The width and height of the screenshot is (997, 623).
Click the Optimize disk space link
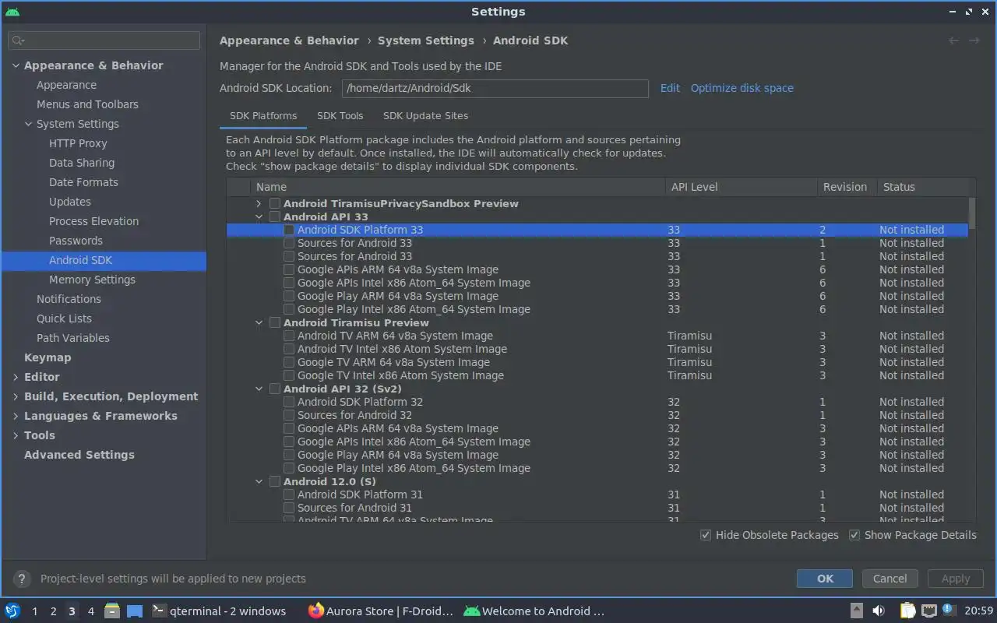coord(742,88)
